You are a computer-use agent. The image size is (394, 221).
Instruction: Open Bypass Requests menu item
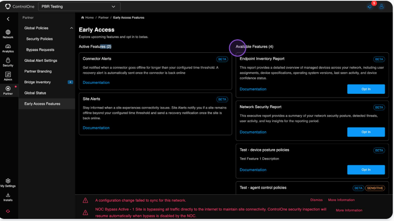pyautogui.click(x=40, y=50)
